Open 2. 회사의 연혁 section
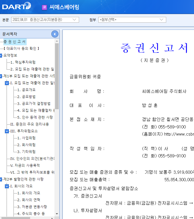The height and width of the screenshot is (219, 194). coord(29,200)
